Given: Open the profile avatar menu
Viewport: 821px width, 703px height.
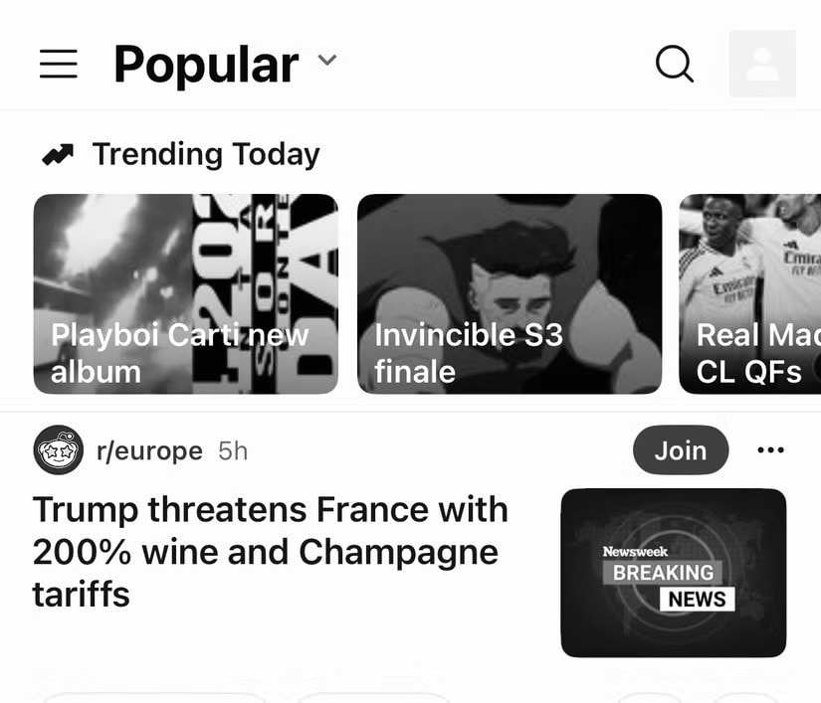Looking at the screenshot, I should coord(762,65).
